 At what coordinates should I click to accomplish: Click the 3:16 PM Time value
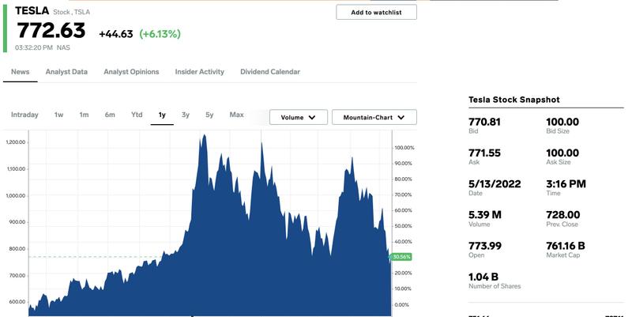(566, 184)
